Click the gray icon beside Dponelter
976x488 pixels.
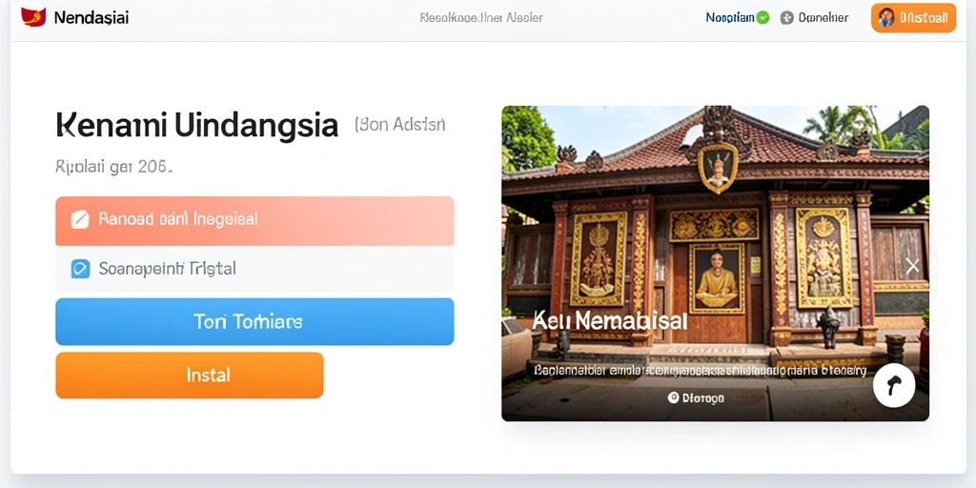point(786,18)
